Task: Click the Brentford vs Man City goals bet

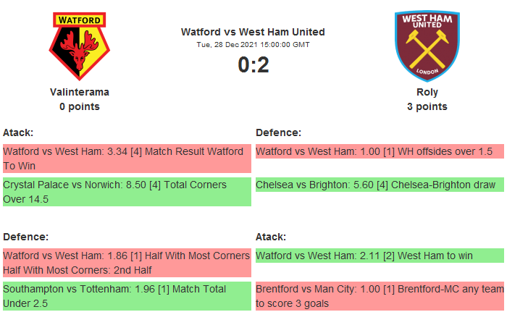Action: pyautogui.click(x=379, y=295)
